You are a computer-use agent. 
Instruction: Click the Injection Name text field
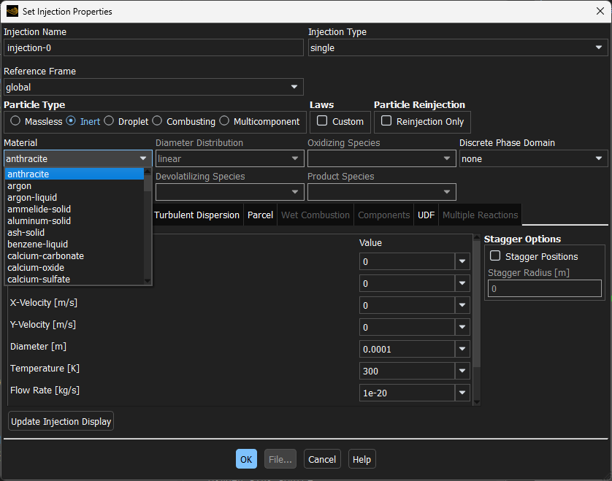click(153, 48)
